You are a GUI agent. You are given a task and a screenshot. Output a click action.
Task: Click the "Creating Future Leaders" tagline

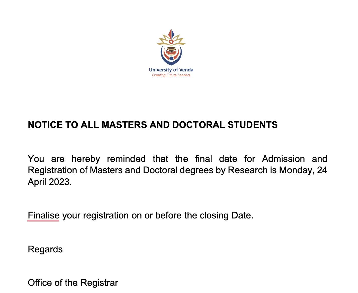pos(171,75)
